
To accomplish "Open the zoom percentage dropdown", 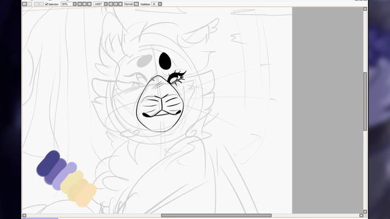I will (74, 4).
